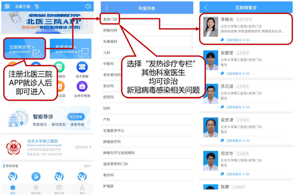294x195 pixels.
Task: Tap the first 特色科室 department icon
Action: [13, 177]
